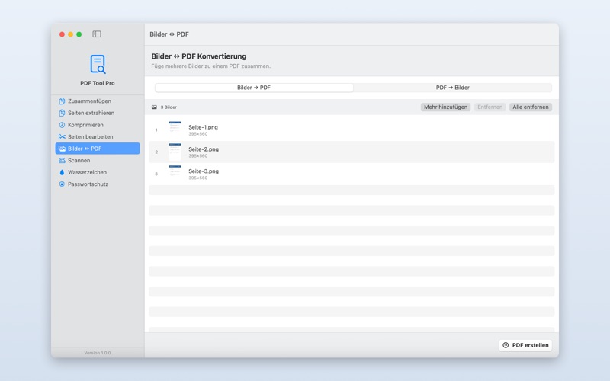The width and height of the screenshot is (610, 381).
Task: Open the Zusammenfügen section
Action: coord(98,101)
